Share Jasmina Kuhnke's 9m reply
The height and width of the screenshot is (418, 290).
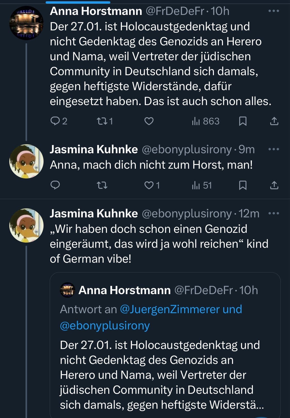[274, 185]
